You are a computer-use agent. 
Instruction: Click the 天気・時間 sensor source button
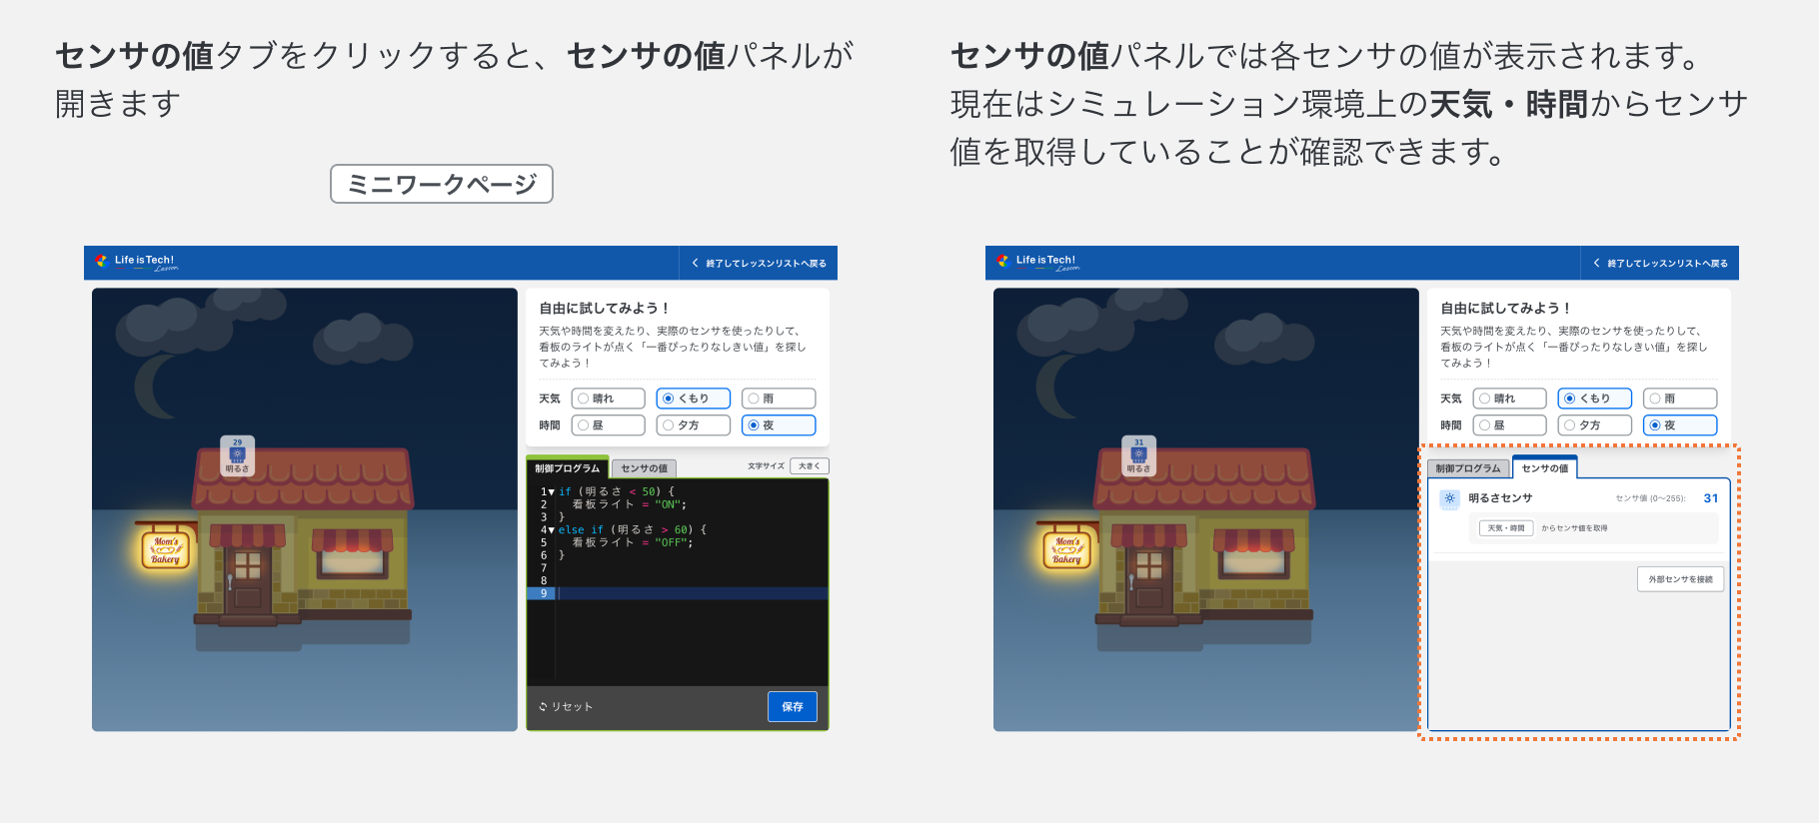pyautogui.click(x=1505, y=528)
